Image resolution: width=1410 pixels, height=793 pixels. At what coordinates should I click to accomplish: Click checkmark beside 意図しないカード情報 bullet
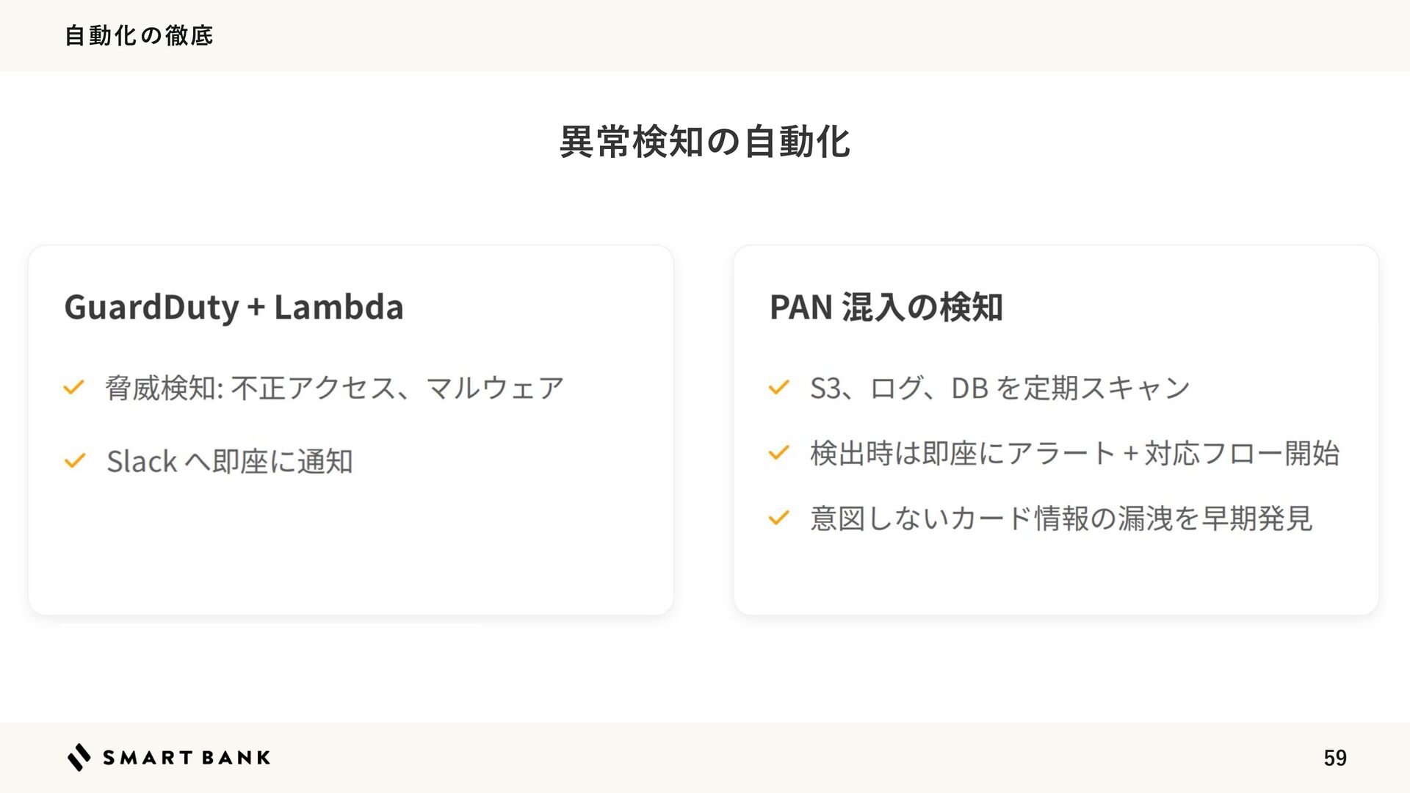click(778, 518)
